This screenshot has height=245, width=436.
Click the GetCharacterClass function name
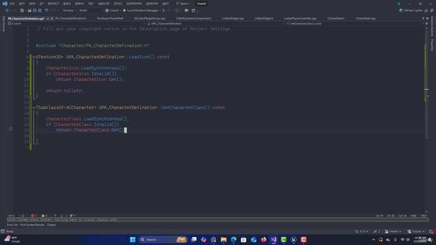pyautogui.click(x=183, y=108)
